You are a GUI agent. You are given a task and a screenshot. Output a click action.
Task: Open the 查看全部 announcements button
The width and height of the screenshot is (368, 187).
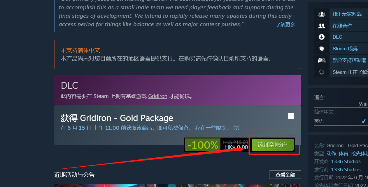pos(285,175)
